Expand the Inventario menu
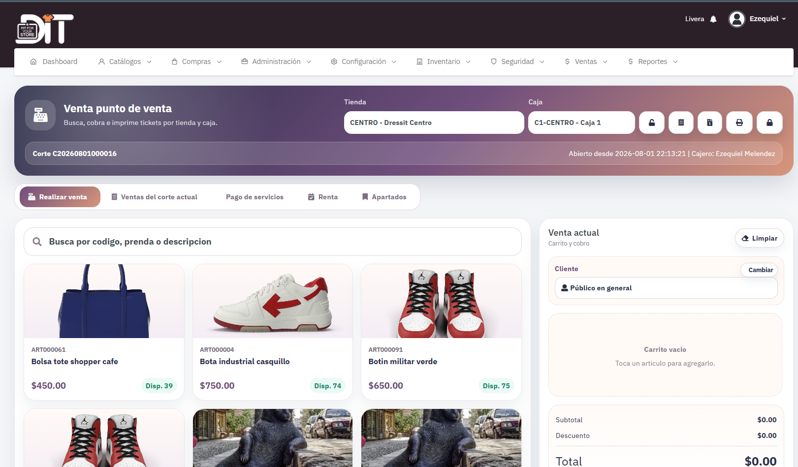798x467 pixels. [x=444, y=62]
